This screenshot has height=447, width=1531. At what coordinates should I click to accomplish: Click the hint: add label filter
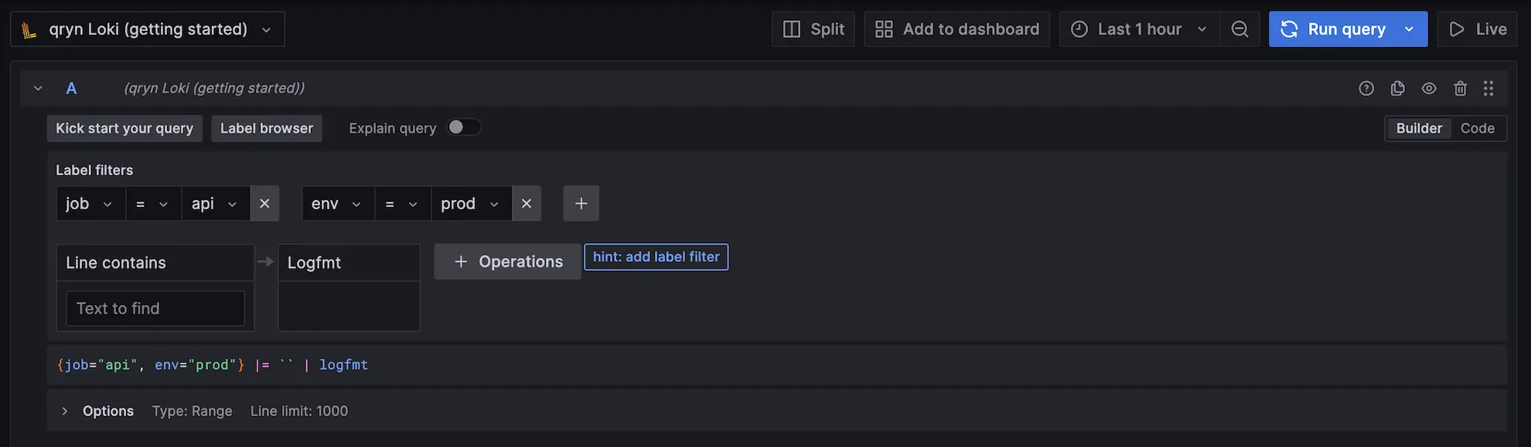[656, 257]
